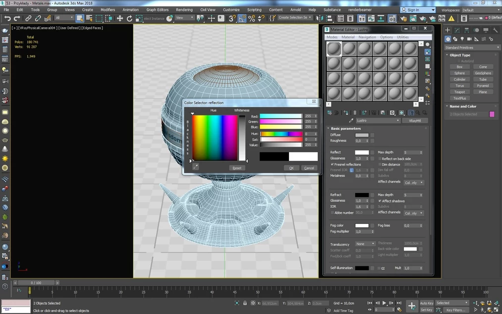This screenshot has height=314, width=502.
Task: Enable Reflect on back side checkbox
Action: click(x=380, y=159)
